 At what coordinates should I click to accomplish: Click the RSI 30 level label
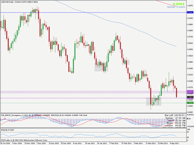(188, 138)
